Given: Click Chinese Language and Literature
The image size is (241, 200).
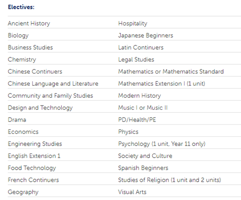Looking at the screenshot, I should tap(53, 84).
